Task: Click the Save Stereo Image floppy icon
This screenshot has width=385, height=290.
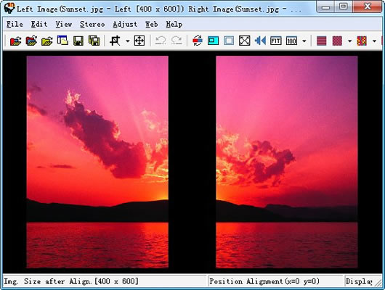Action: (x=78, y=41)
